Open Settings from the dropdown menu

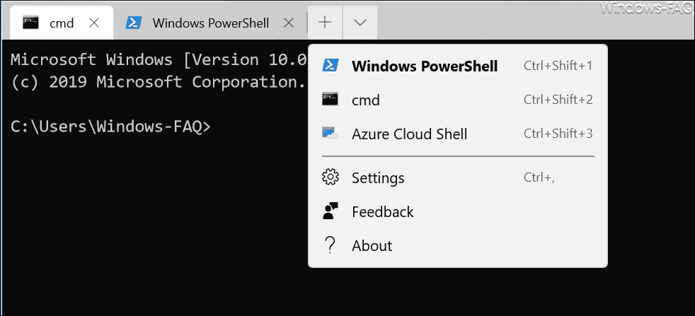click(x=458, y=178)
